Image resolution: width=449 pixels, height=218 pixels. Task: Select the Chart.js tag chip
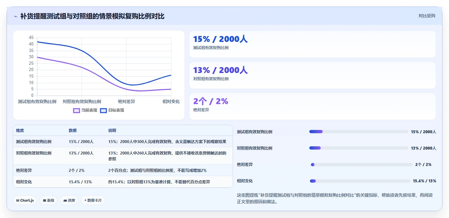tap(25, 200)
